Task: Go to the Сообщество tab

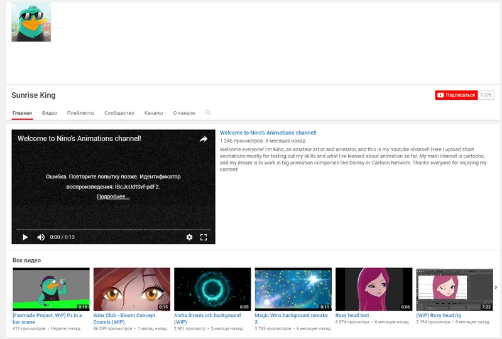Action: click(x=119, y=113)
